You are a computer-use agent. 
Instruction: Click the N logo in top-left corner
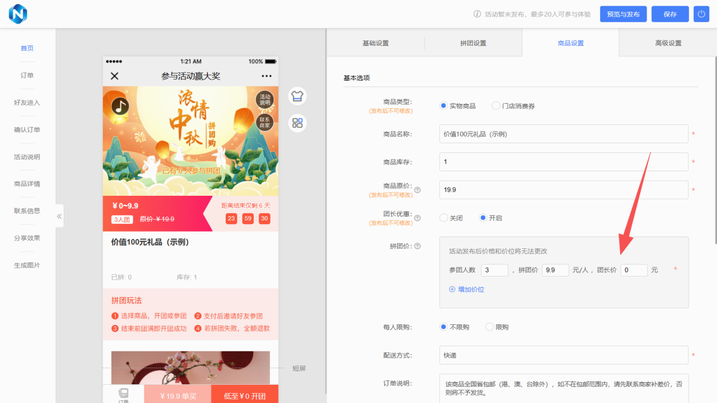[18, 14]
